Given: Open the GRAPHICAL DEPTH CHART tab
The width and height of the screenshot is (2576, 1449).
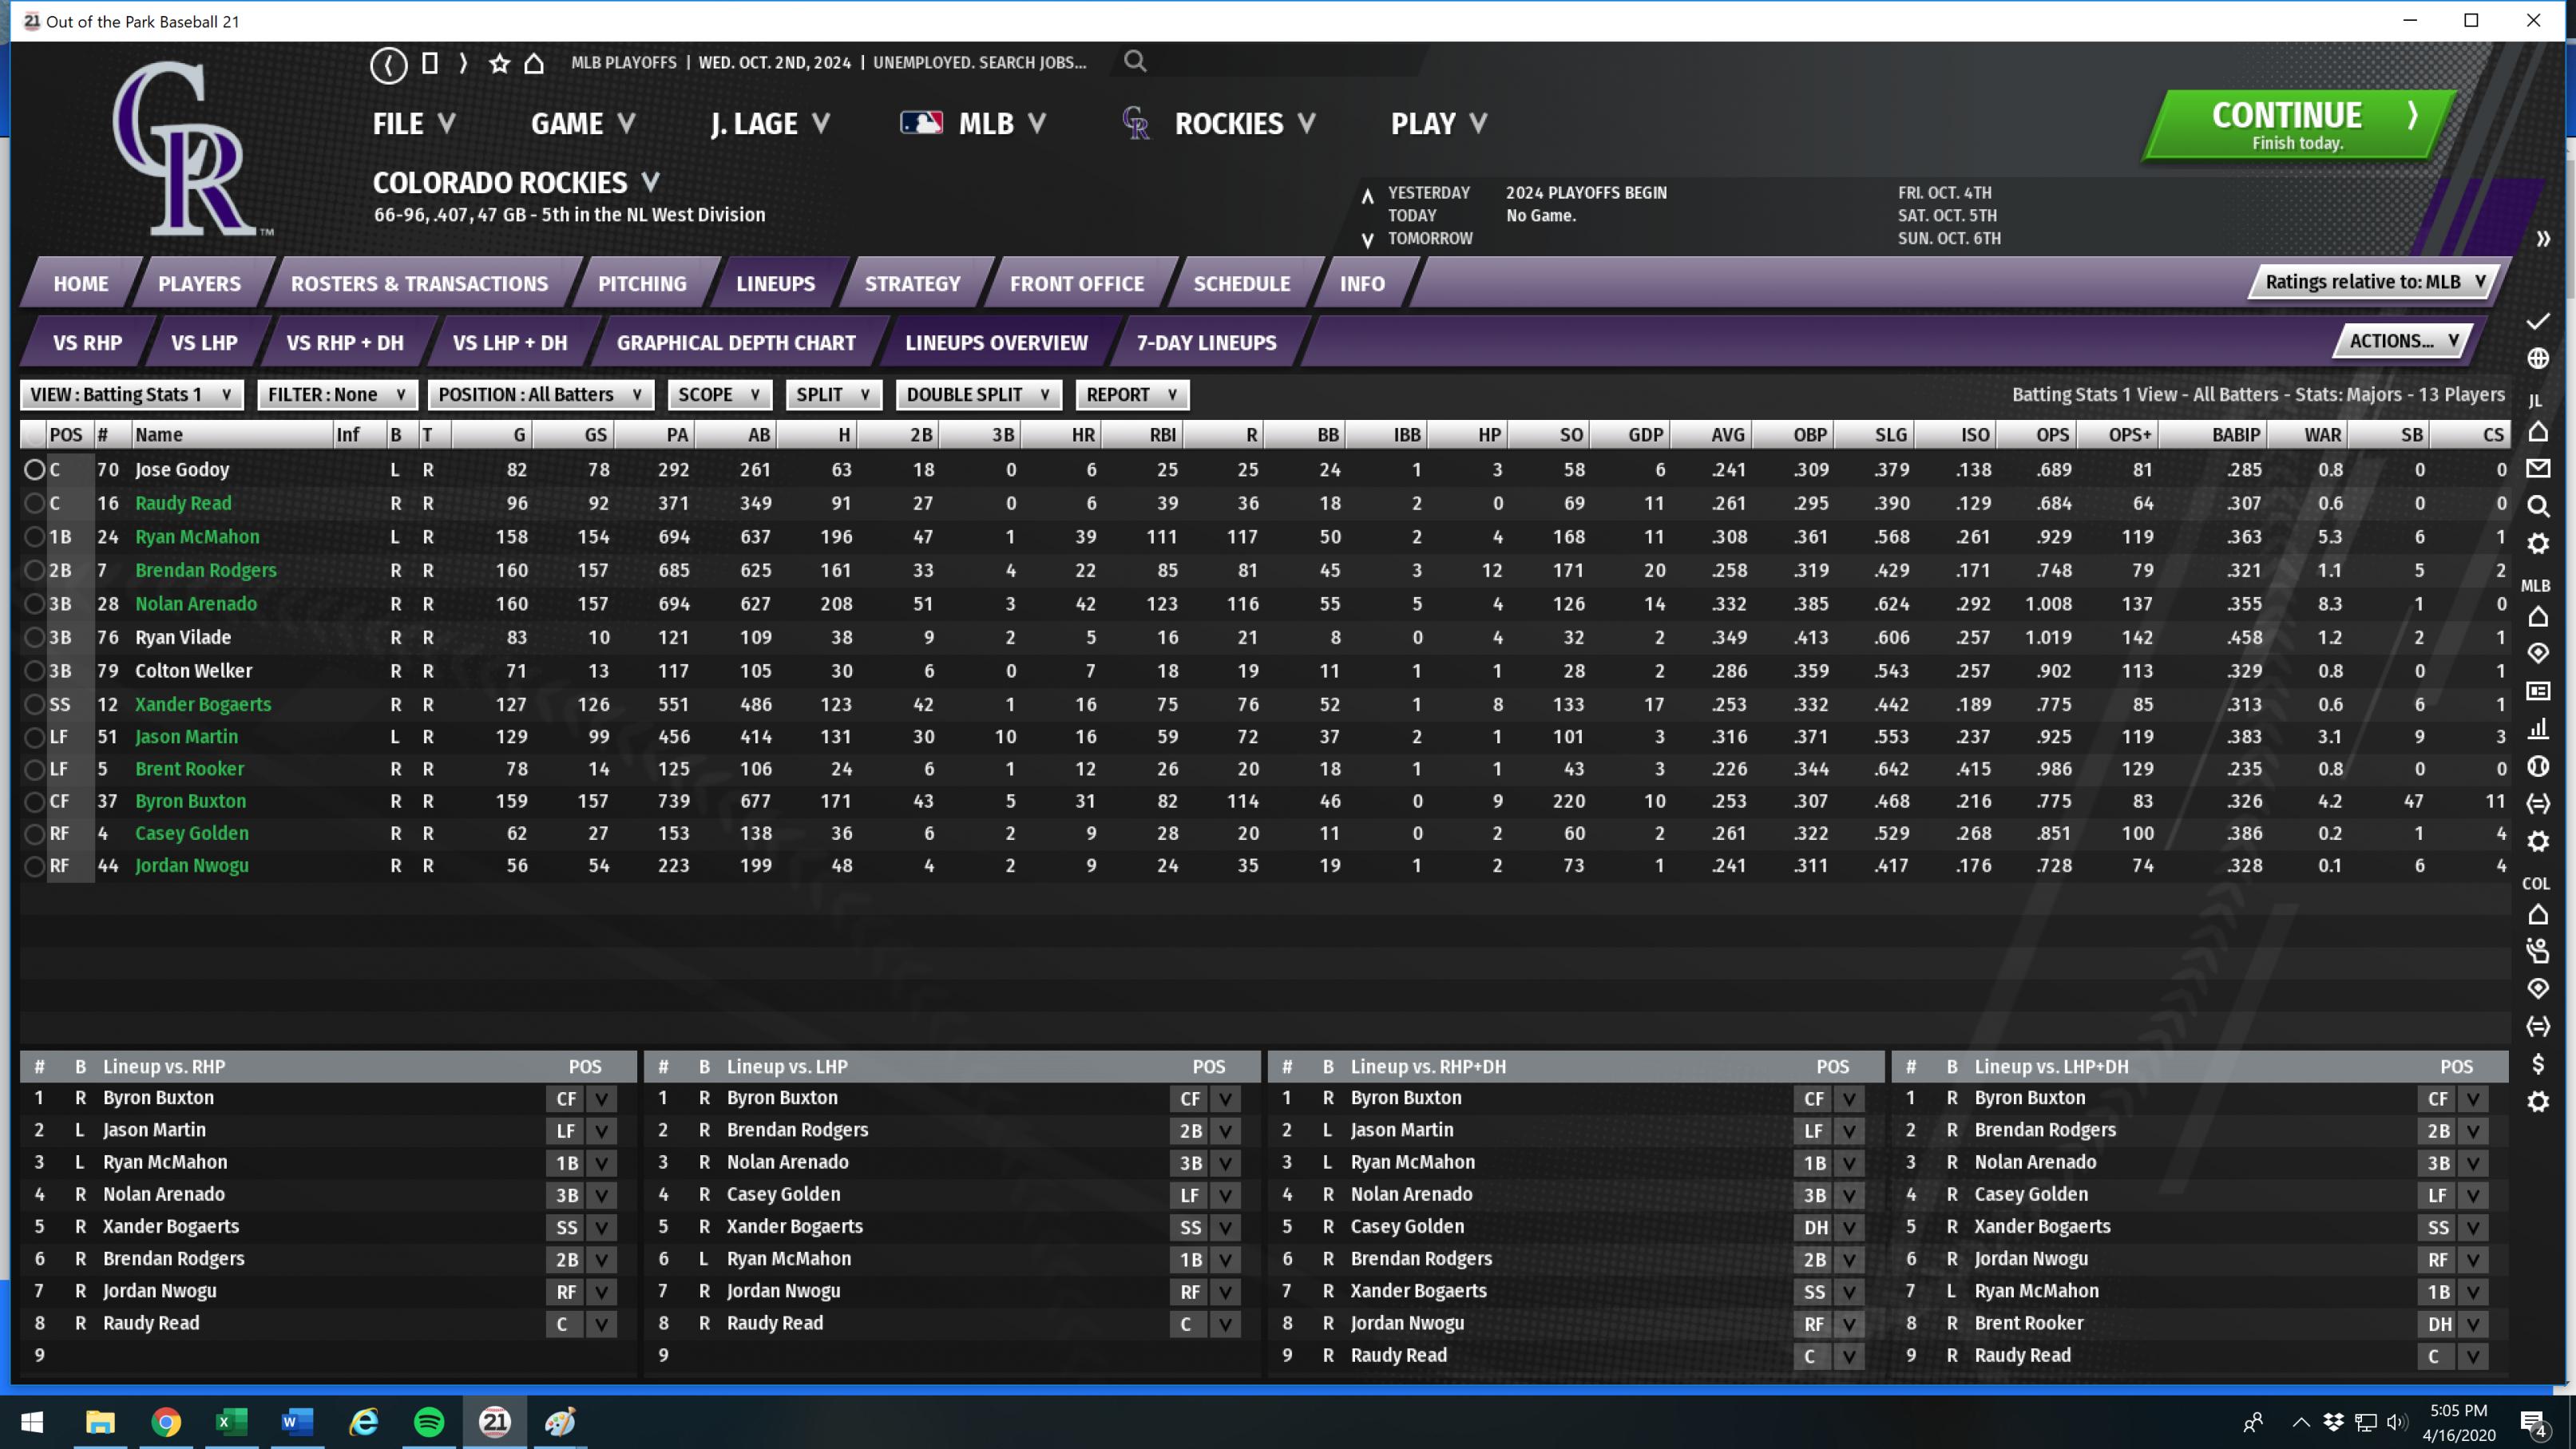Looking at the screenshot, I should coord(736,343).
